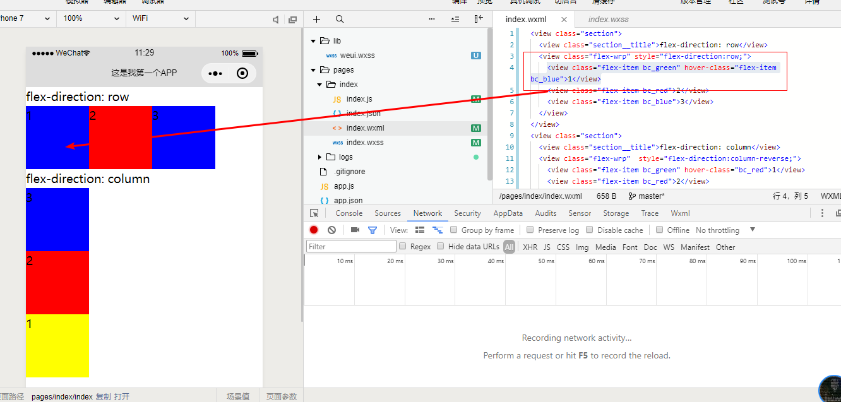Screen dimensions: 841x402
Task: Switch to the Console tab
Action: (x=349, y=213)
